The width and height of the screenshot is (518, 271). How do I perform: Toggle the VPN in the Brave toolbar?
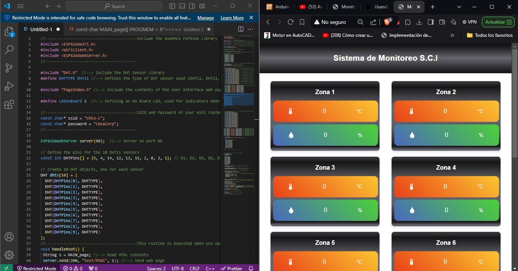[469, 22]
